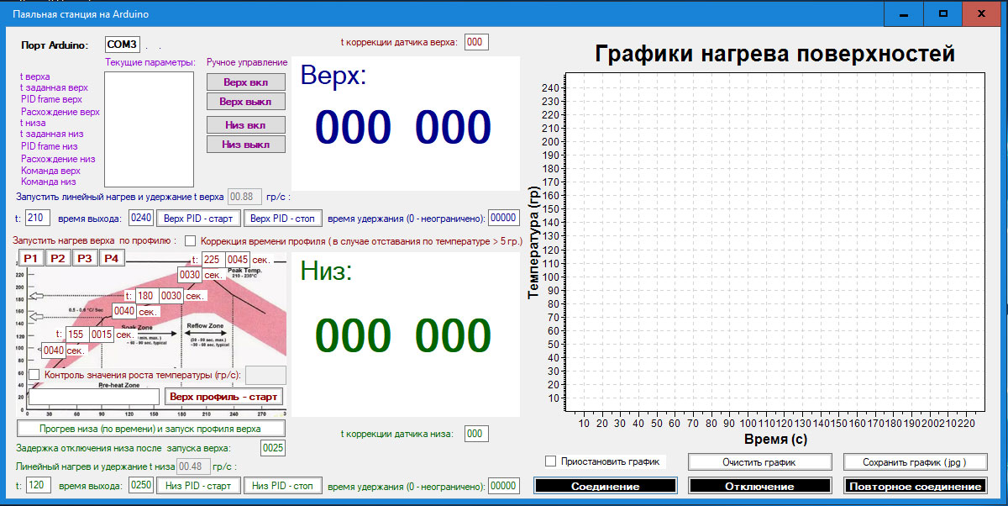Start profile with 'Верх профиль - старт'

(x=223, y=396)
